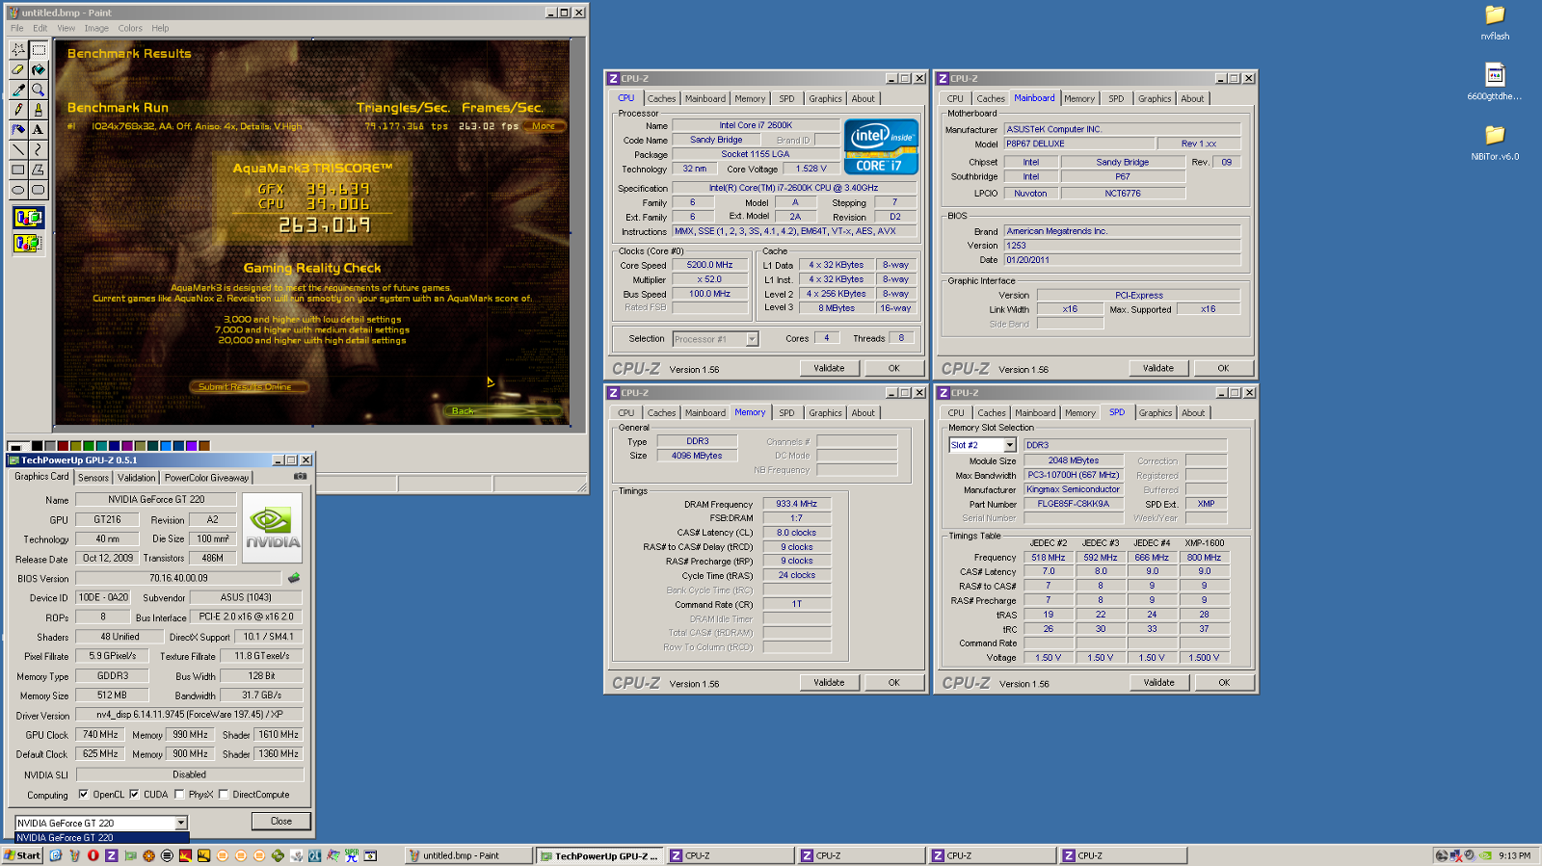The image size is (1542, 866).
Task: Select the Free-Form Select tool in Paint
Action: [x=18, y=49]
